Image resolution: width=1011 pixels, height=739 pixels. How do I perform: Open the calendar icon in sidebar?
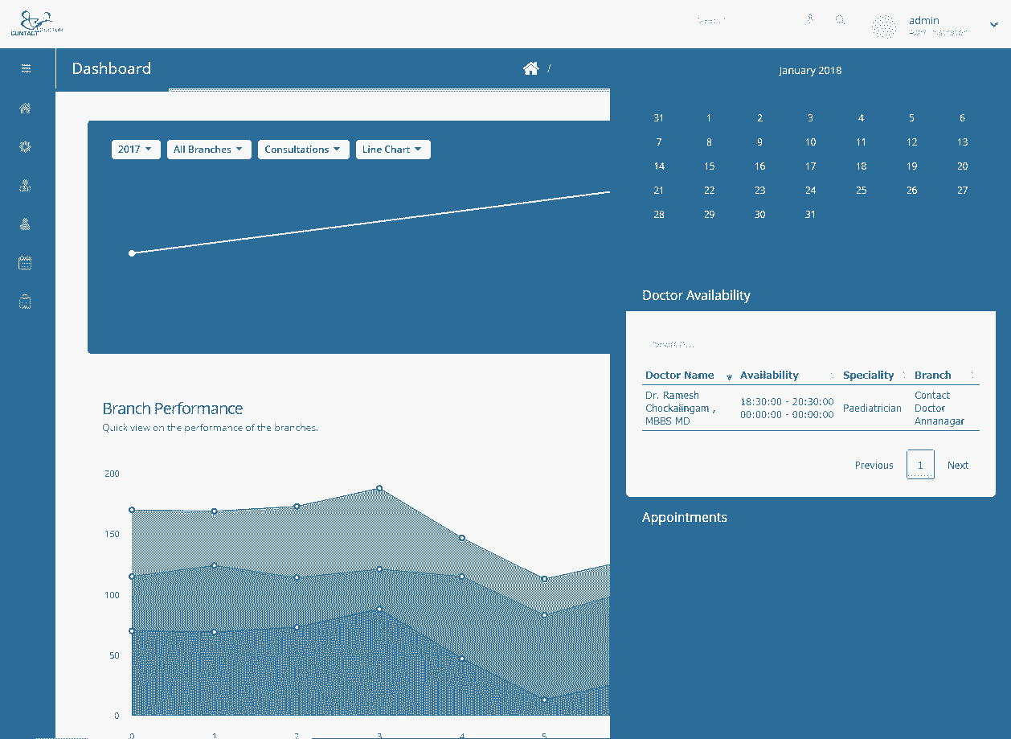pyautogui.click(x=26, y=263)
